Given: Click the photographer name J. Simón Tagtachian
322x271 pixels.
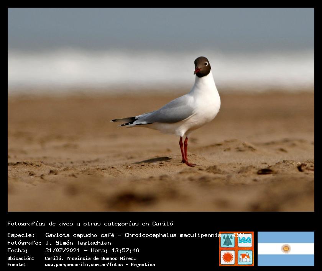Looking at the screenshot, I should coord(78,243).
